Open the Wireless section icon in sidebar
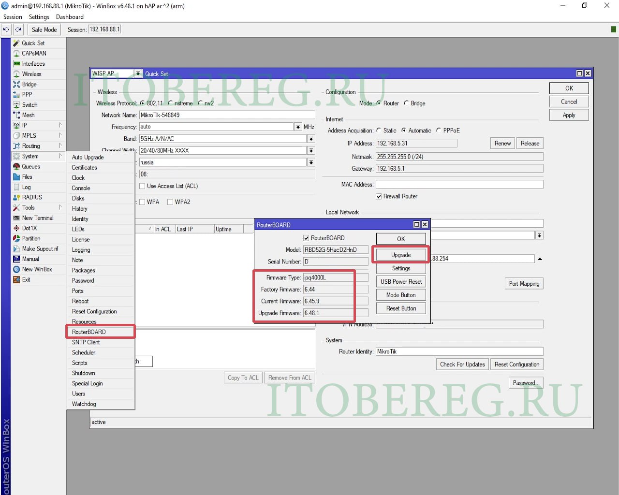The height and width of the screenshot is (495, 619). 16,74
